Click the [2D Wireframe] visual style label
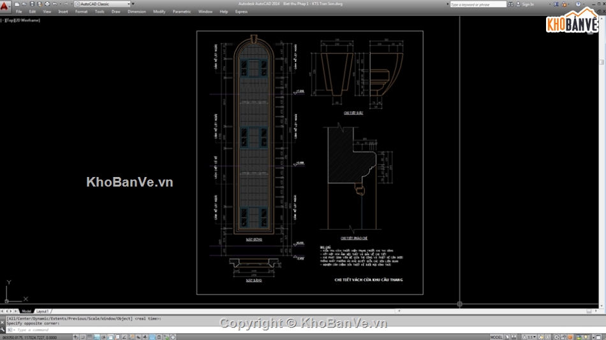The width and height of the screenshot is (606, 340). pos(27,20)
